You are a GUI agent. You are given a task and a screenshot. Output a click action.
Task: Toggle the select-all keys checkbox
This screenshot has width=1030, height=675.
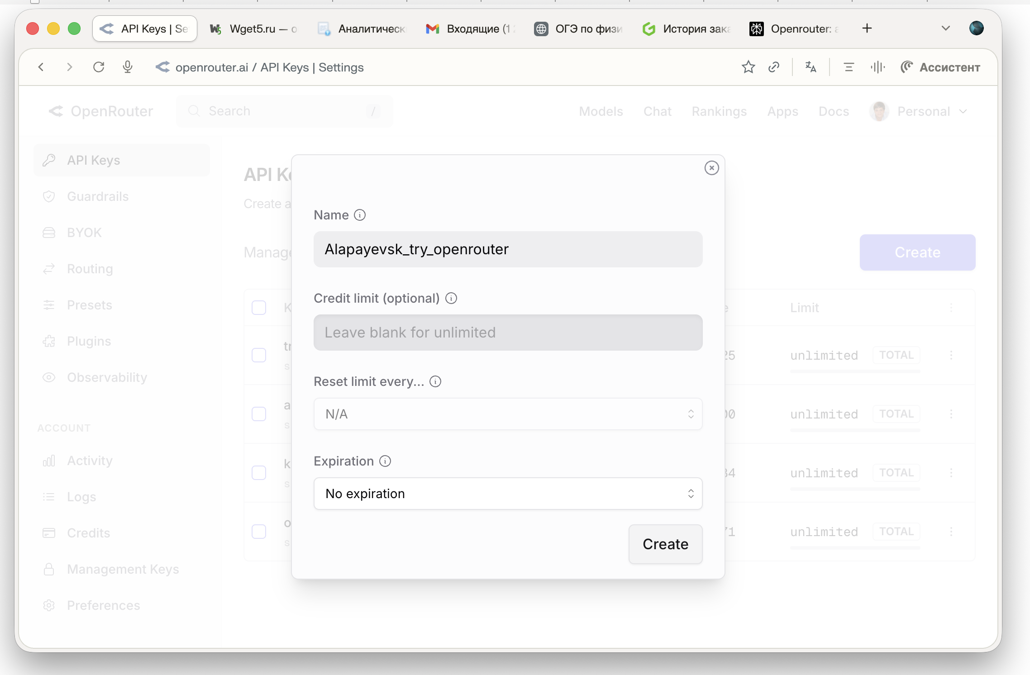tap(259, 308)
